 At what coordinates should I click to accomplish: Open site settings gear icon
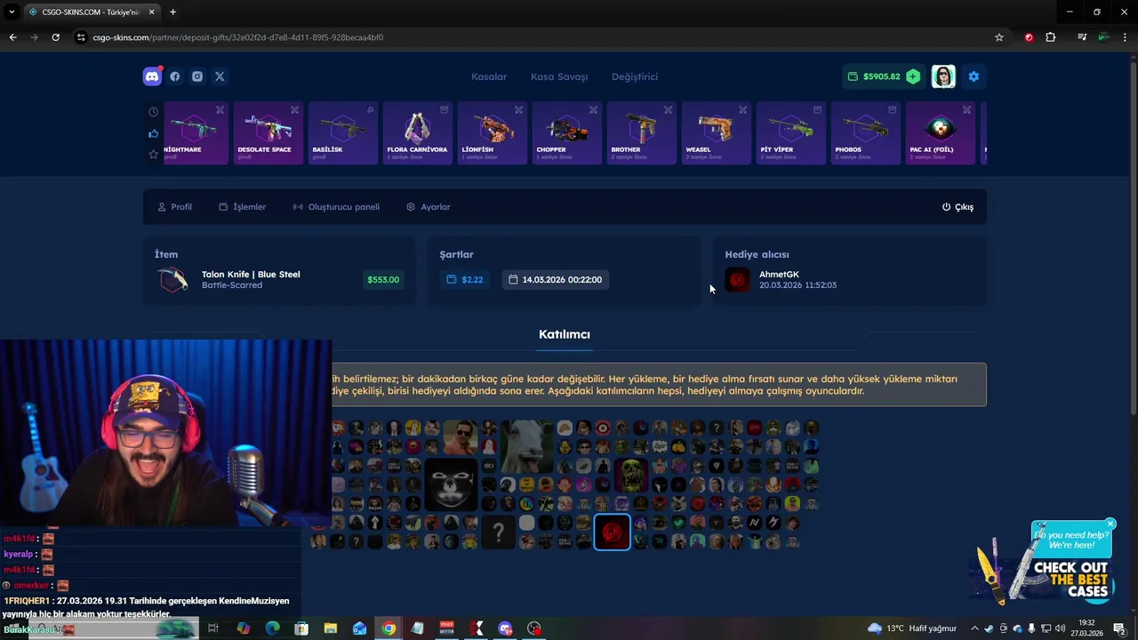(x=974, y=76)
